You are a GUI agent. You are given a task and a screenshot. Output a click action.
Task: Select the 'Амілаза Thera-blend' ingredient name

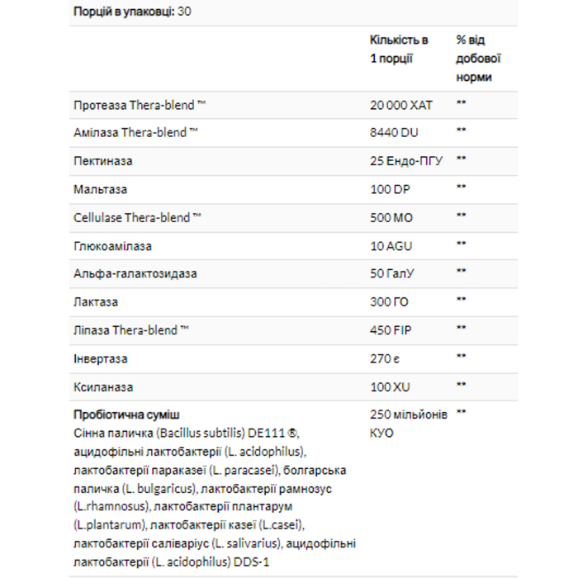[x=135, y=132]
